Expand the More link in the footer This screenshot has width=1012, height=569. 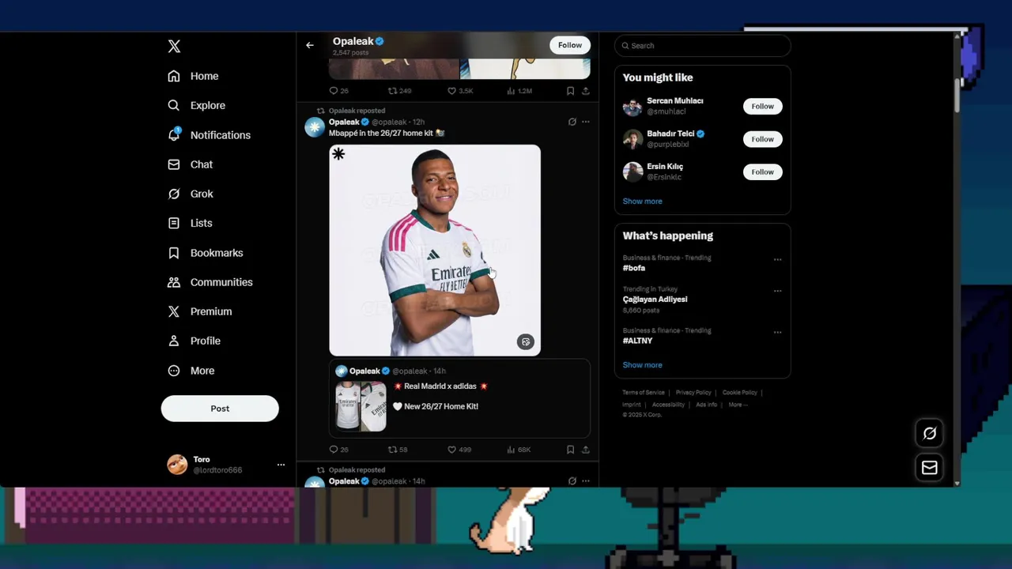pos(738,405)
